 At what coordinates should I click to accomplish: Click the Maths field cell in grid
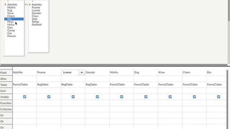coord(121,72)
